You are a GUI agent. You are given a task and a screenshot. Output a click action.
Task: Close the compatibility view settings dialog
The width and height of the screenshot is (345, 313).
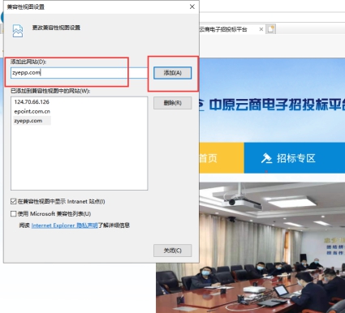192,6
